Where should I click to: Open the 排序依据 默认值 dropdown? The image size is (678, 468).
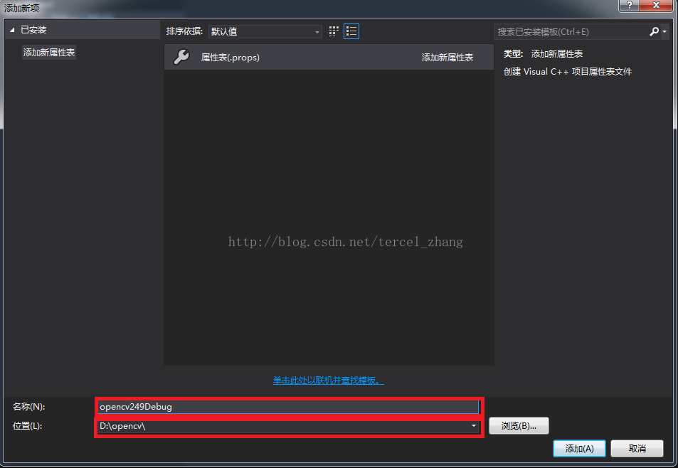pos(265,31)
